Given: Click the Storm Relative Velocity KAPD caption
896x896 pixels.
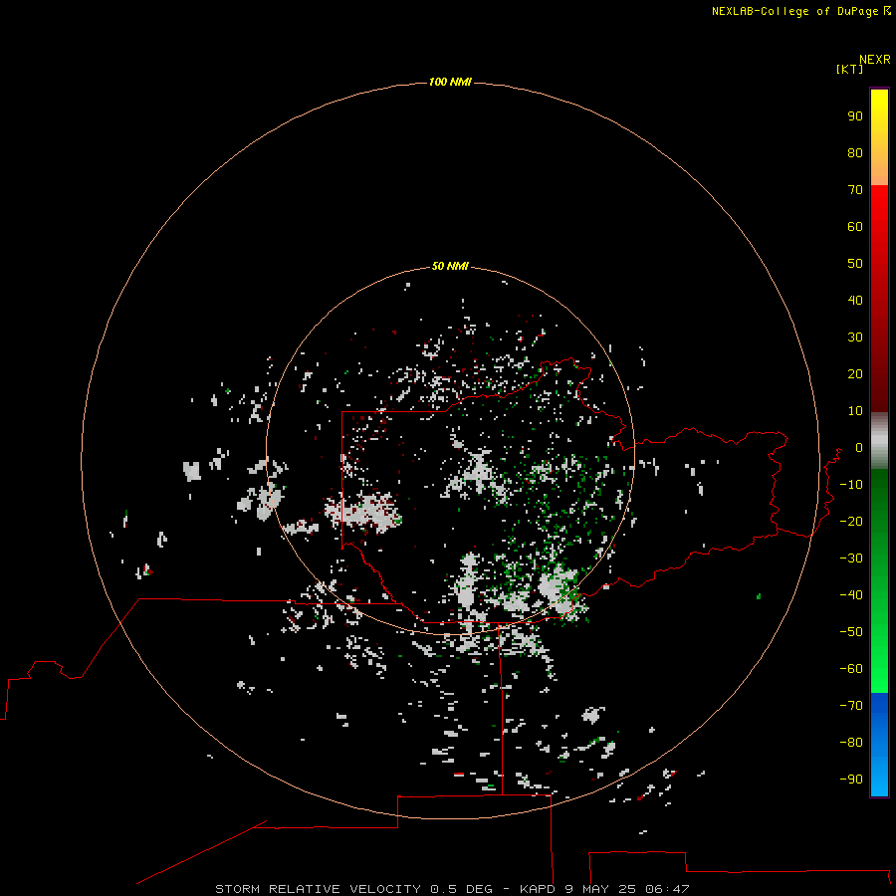Looking at the screenshot, I should (452, 889).
